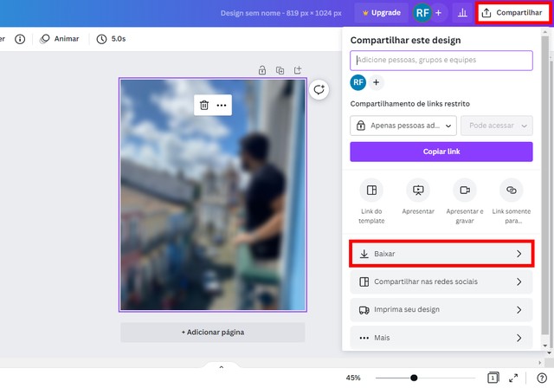Click the 45% zoom percentage value

(x=353, y=378)
